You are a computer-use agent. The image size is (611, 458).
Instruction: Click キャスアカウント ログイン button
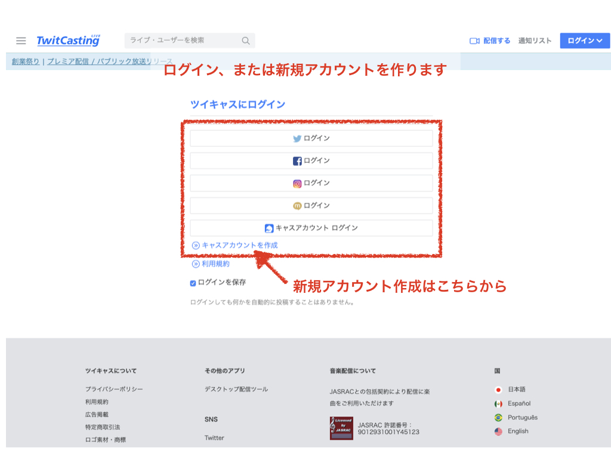click(x=311, y=228)
